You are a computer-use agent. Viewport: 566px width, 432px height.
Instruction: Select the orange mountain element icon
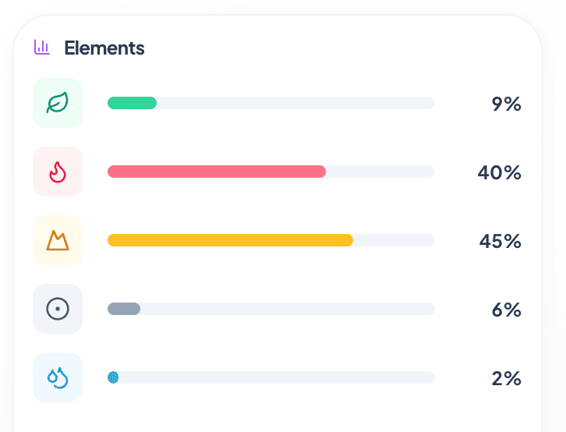point(58,240)
